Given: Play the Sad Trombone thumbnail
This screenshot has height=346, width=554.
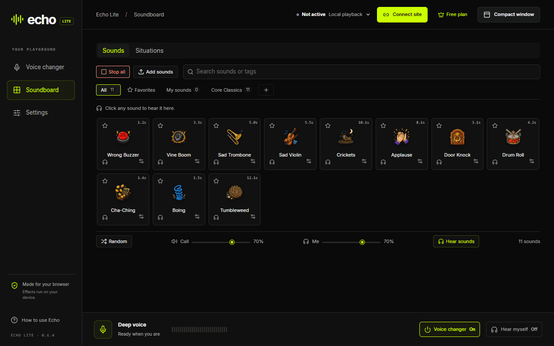Looking at the screenshot, I should coord(235,137).
